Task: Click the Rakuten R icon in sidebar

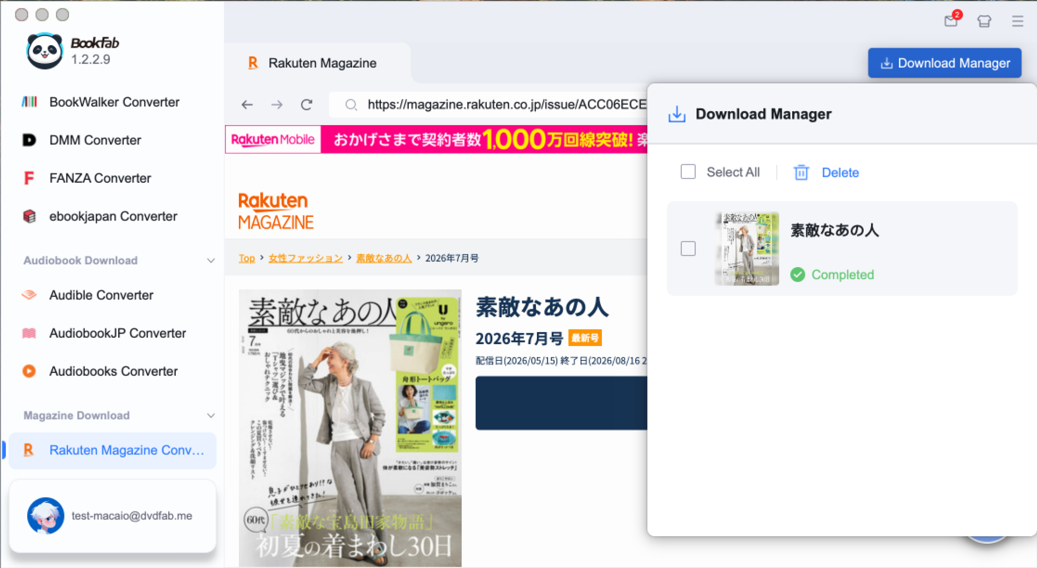Action: click(28, 450)
